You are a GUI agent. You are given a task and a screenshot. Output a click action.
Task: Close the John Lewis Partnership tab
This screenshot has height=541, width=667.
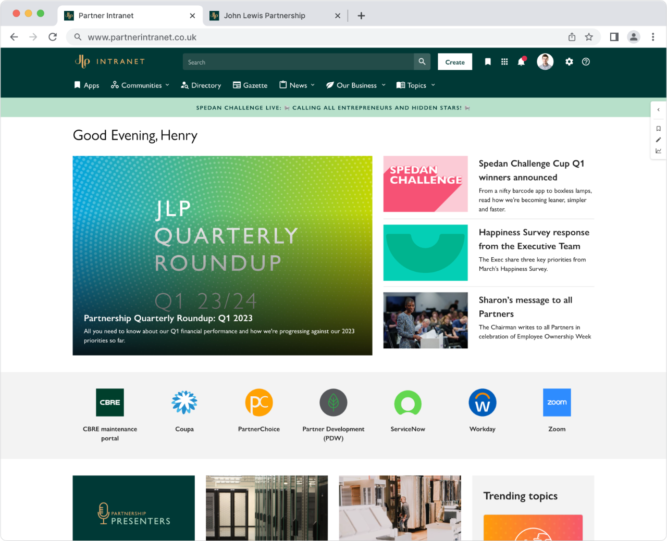(x=338, y=16)
